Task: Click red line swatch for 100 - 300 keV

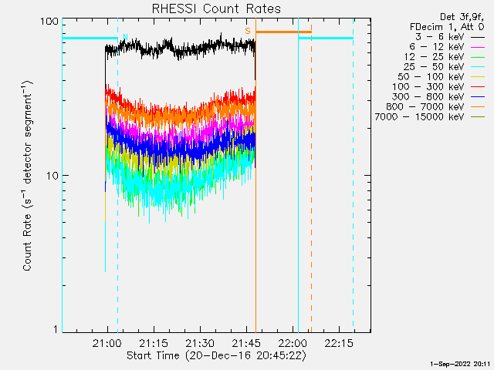Action: click(478, 87)
